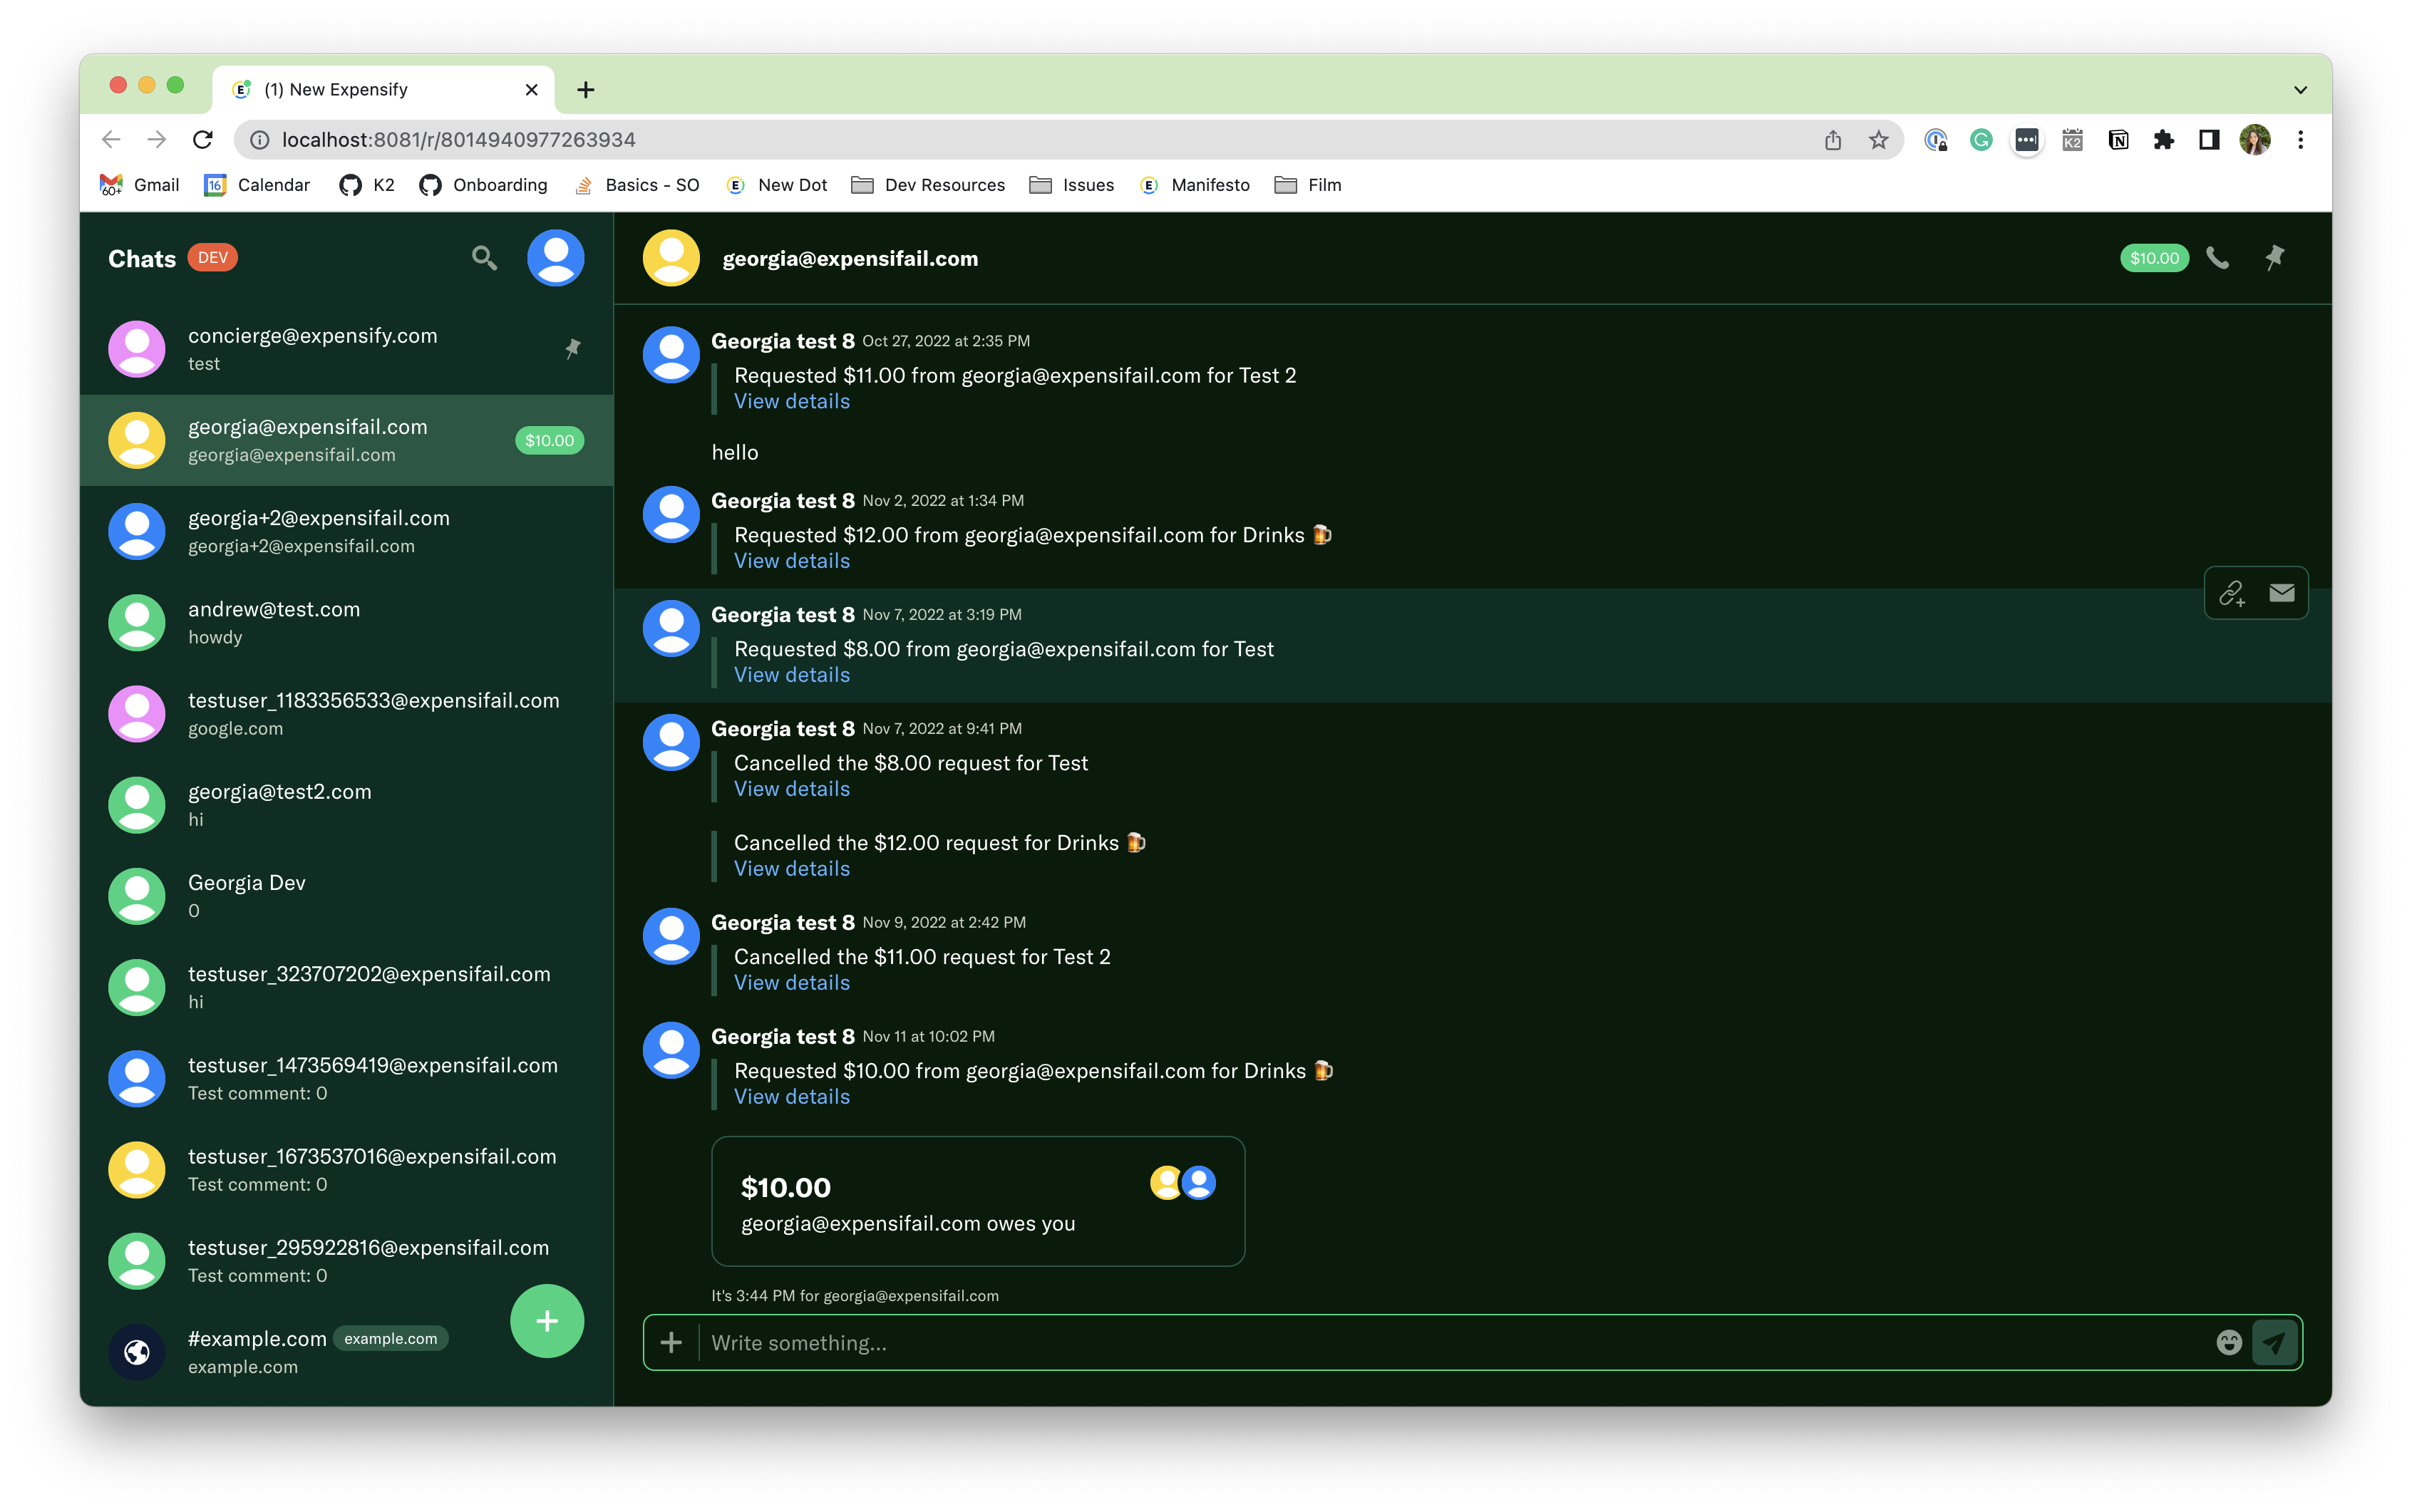Bookmark the page with the star icon
The height and width of the screenshot is (1512, 2412).
1878,140
